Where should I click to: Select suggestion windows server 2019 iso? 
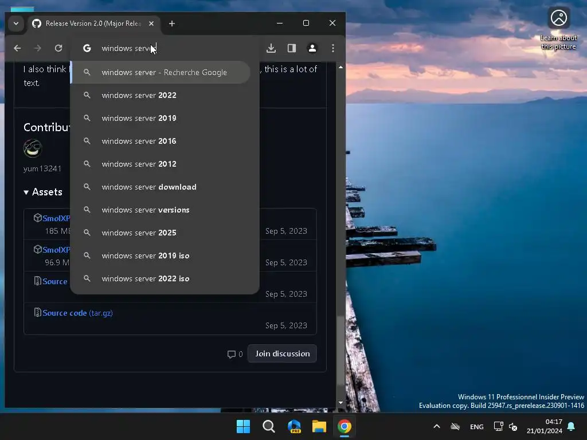coord(161,256)
